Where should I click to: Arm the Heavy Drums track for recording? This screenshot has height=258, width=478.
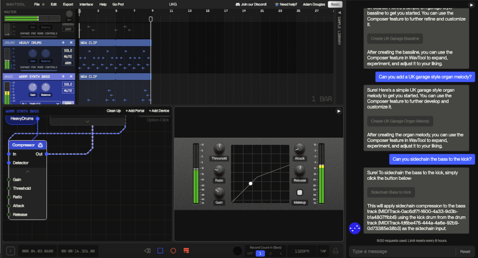click(x=68, y=64)
